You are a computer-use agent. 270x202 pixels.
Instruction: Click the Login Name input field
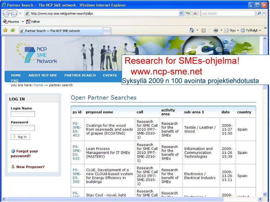coord(23,114)
